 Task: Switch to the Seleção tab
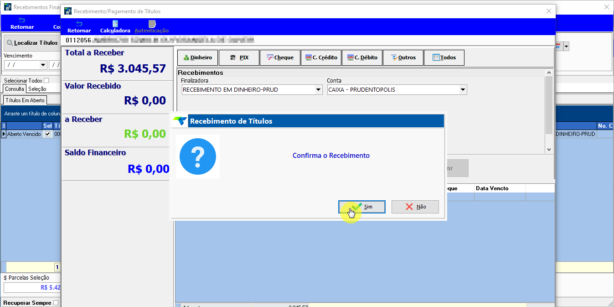click(x=37, y=89)
